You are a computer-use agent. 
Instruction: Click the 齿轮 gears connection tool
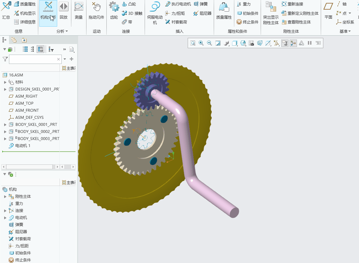tap(114, 11)
